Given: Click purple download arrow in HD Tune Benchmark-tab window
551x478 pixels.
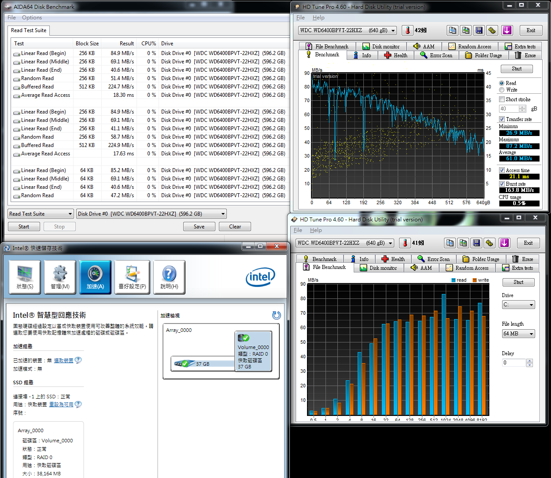Looking at the screenshot, I should [x=507, y=30].
